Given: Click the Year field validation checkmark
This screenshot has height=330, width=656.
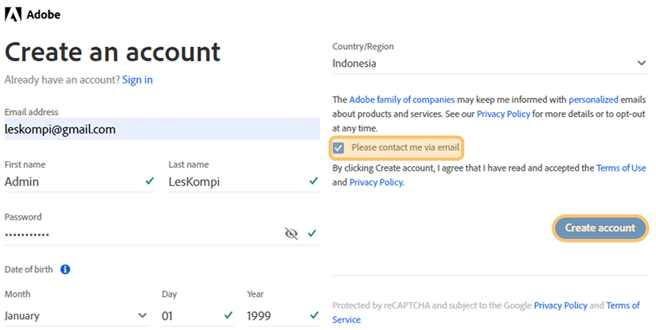Looking at the screenshot, I should [314, 315].
